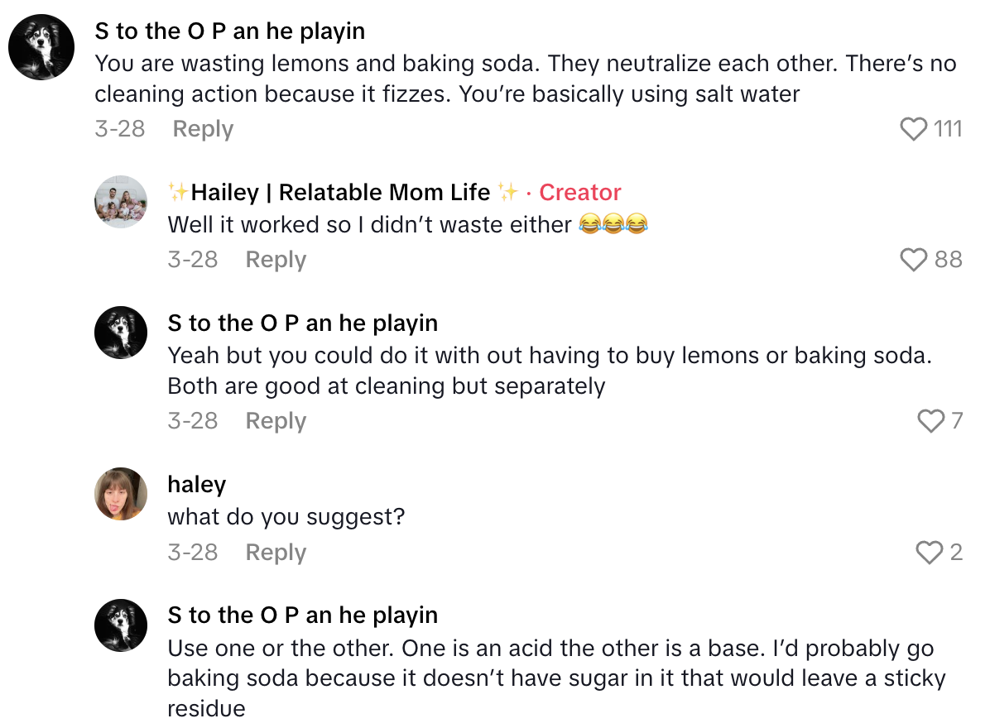The image size is (990, 728).
Task: Like the comment with 7 likes
Action: [931, 421]
